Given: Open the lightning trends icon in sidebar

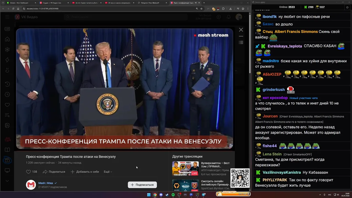Looking at the screenshot, I should [7, 60].
